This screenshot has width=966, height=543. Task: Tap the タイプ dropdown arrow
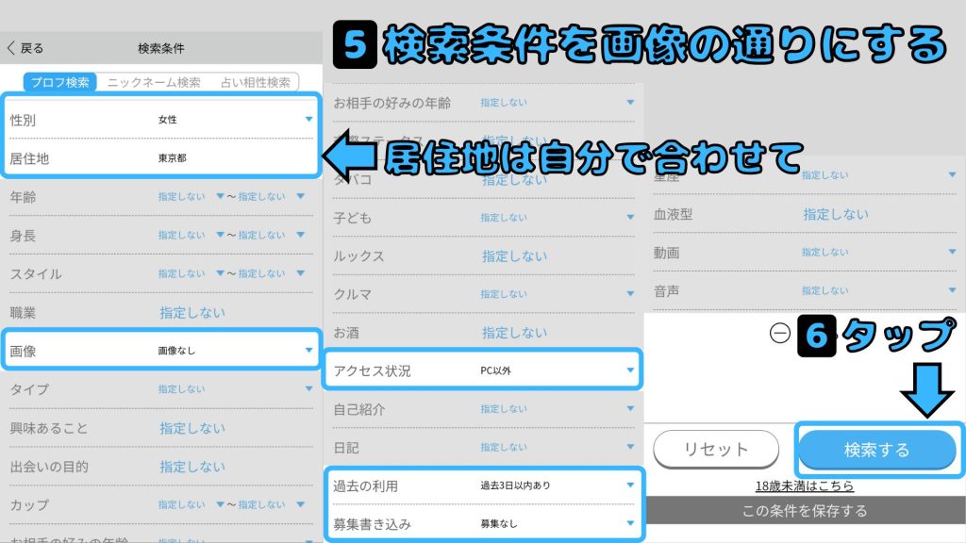click(x=308, y=389)
